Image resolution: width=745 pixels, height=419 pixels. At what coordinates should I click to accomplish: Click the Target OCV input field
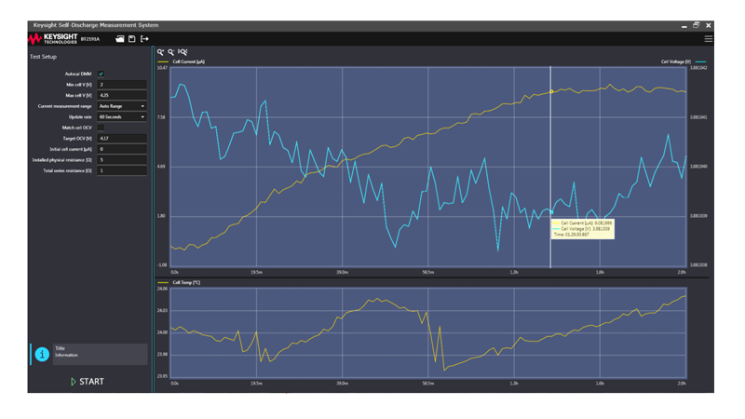[x=122, y=139]
